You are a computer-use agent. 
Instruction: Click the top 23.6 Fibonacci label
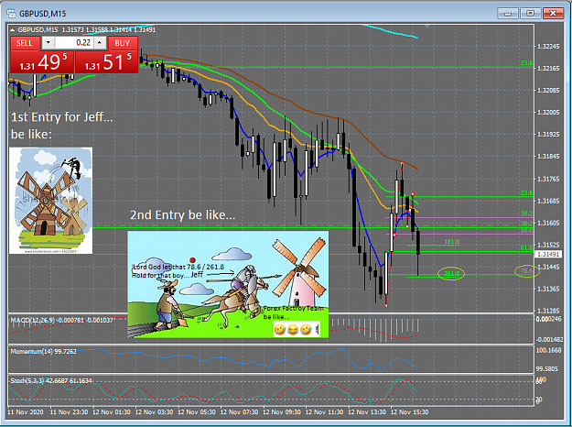coord(526,63)
